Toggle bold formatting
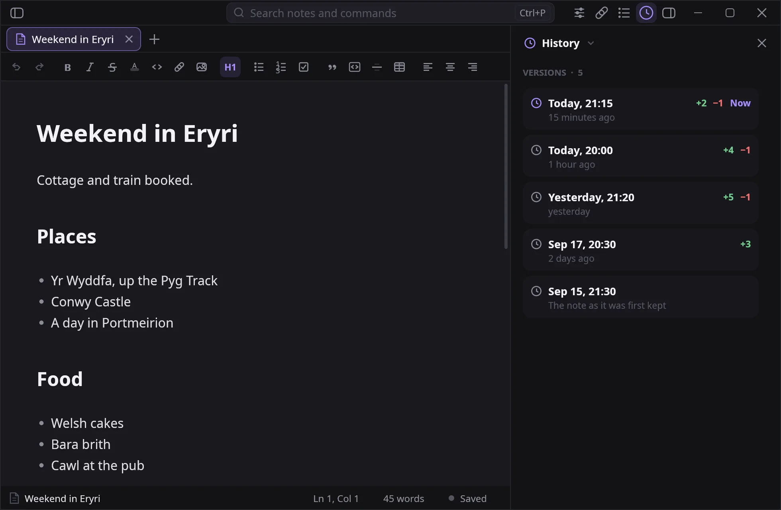Viewport: 781px width, 510px height. point(67,67)
